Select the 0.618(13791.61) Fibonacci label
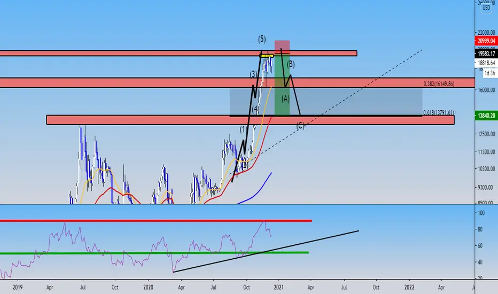Image resolution: width=498 pixels, height=294 pixels. (439, 112)
